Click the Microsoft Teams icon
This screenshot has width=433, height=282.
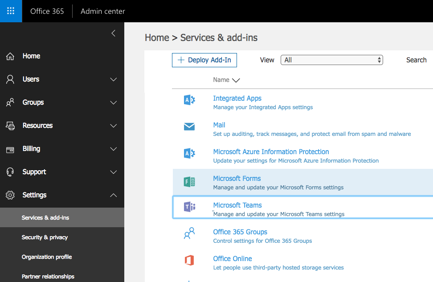190,207
